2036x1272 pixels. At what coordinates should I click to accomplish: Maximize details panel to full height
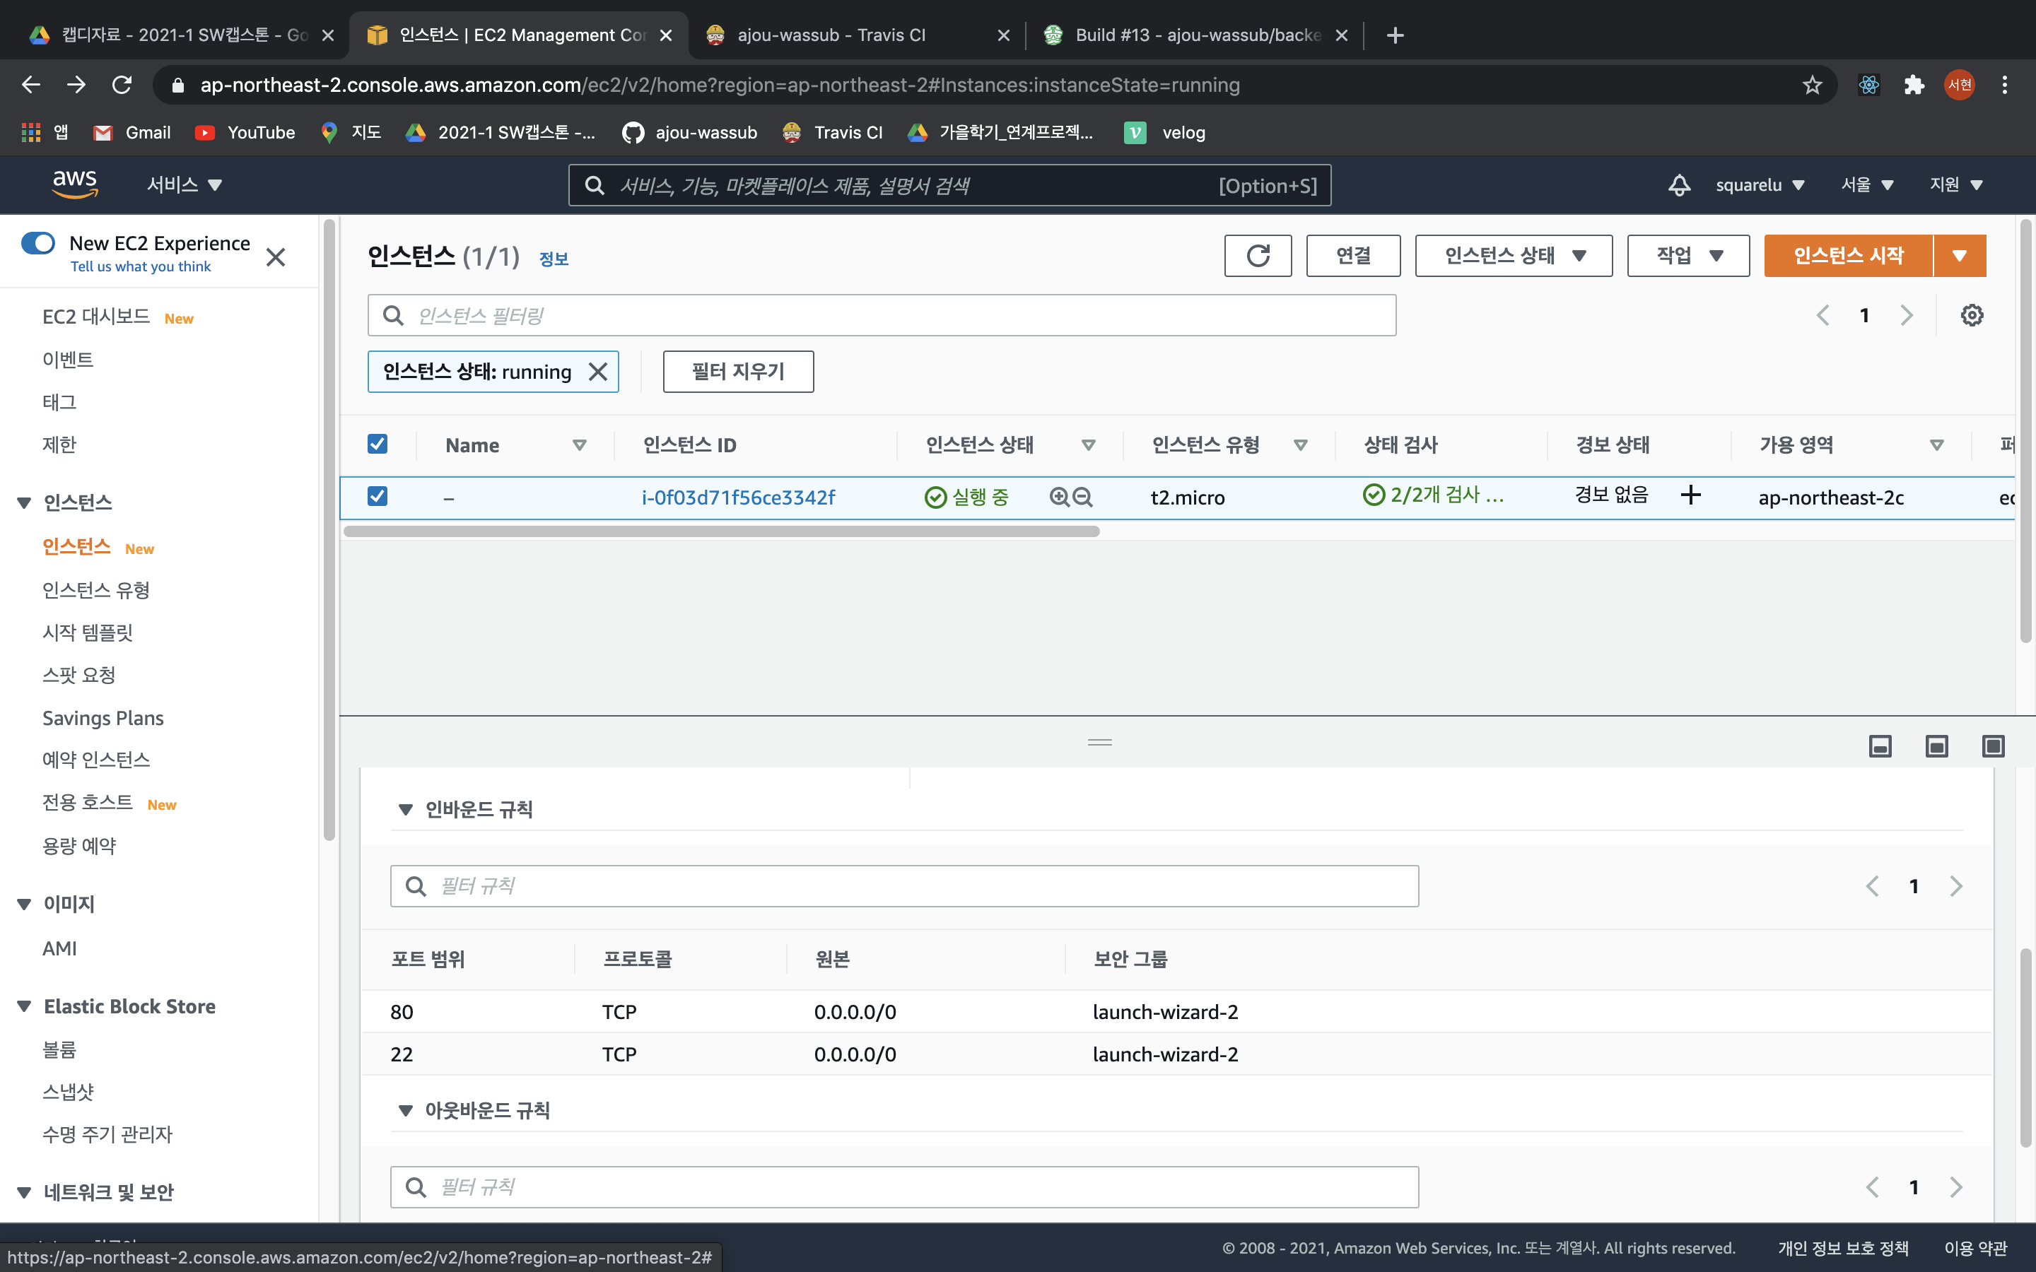point(1993,746)
